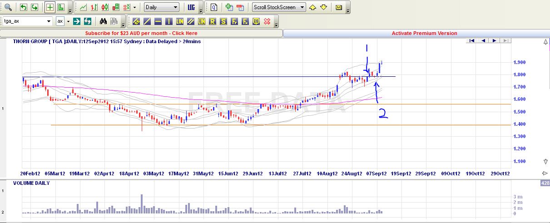550x223 pixels.
Task: Click the 1.900 price axis label
Action: 519,63
